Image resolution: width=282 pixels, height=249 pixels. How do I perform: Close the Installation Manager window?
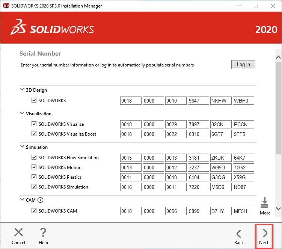273,6
